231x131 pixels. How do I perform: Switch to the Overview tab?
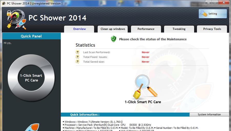click(x=79, y=29)
